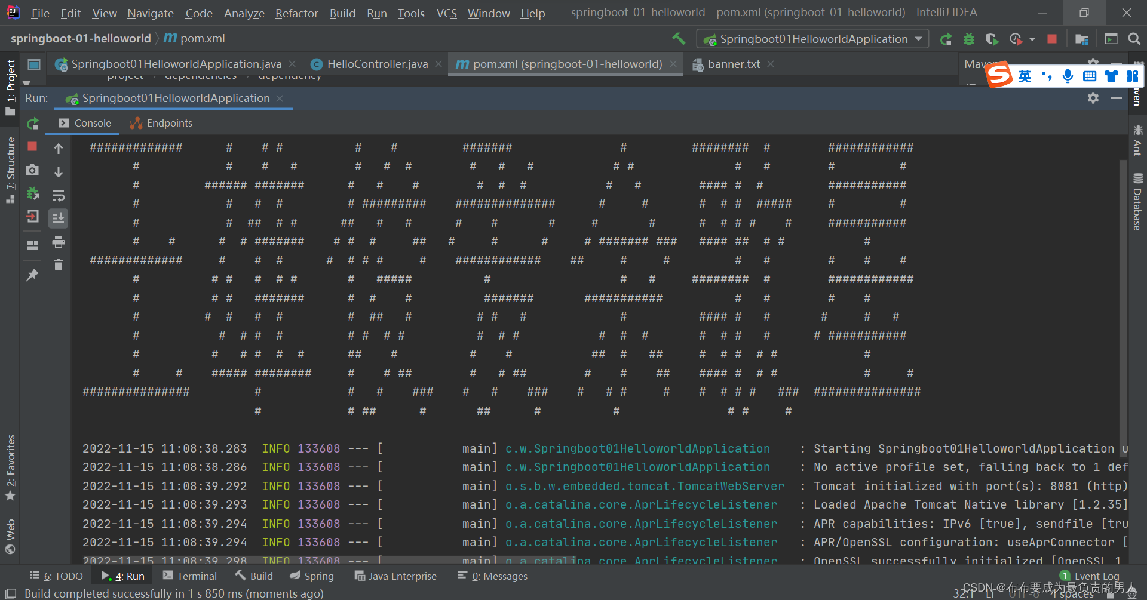The width and height of the screenshot is (1147, 600).
Task: Switch to the Console tab
Action: (x=85, y=123)
